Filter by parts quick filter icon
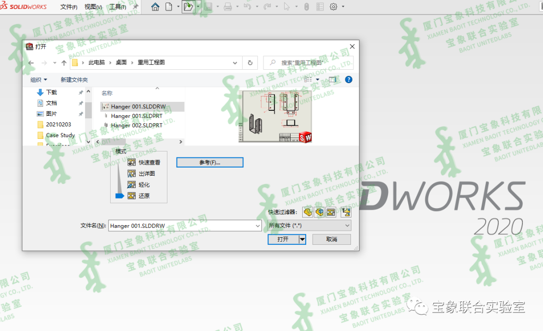 tap(308, 212)
